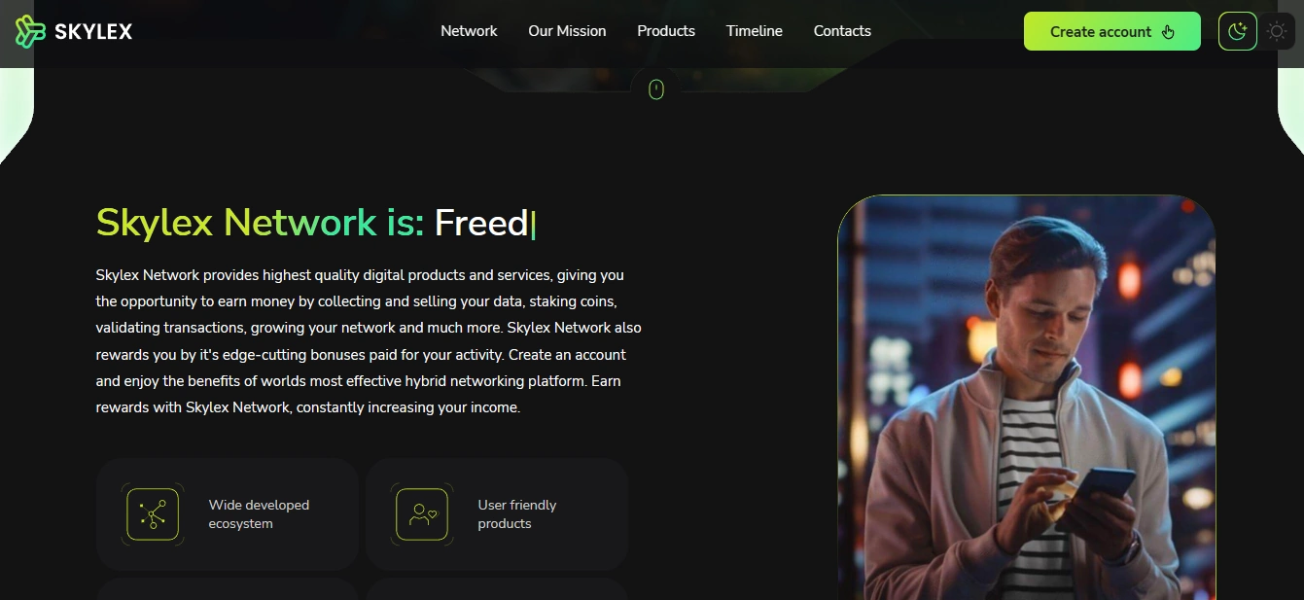The width and height of the screenshot is (1304, 600).
Task: Open the Contacts nav link
Action: pyautogui.click(x=842, y=31)
